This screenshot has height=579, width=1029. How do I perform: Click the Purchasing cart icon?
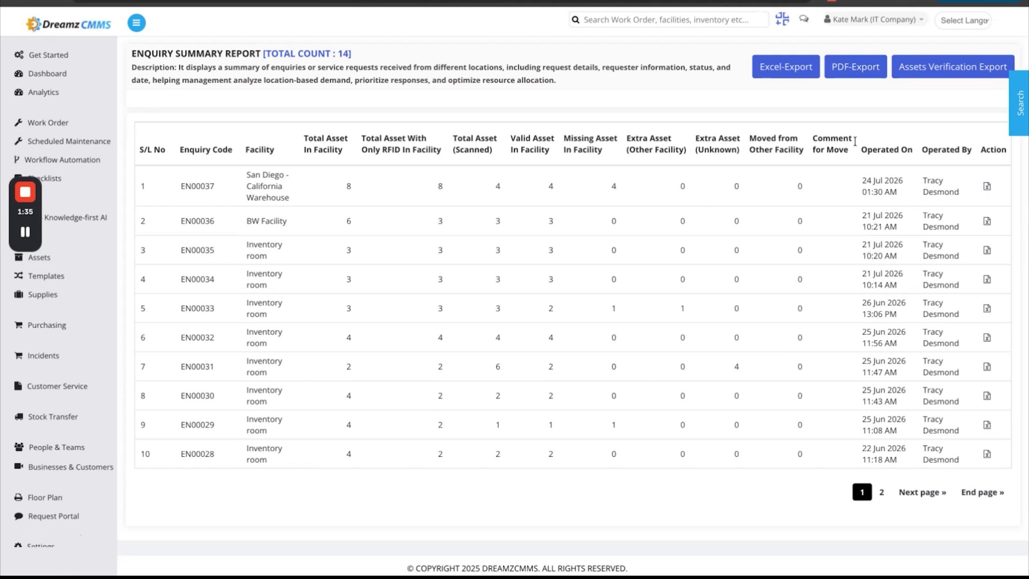18,325
